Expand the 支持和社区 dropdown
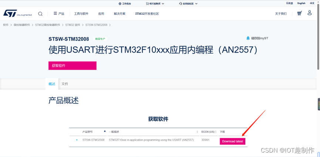The height and width of the screenshot is (157, 320). click(188, 3)
